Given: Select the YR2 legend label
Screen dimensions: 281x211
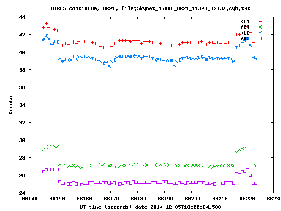Looking at the screenshot, I should 245,39.
